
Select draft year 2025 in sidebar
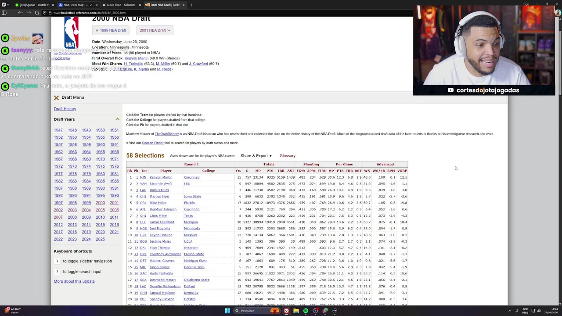(x=100, y=239)
